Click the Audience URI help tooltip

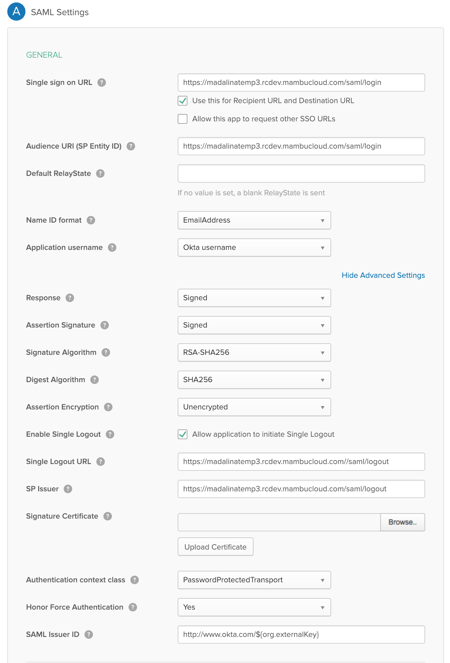click(x=131, y=146)
